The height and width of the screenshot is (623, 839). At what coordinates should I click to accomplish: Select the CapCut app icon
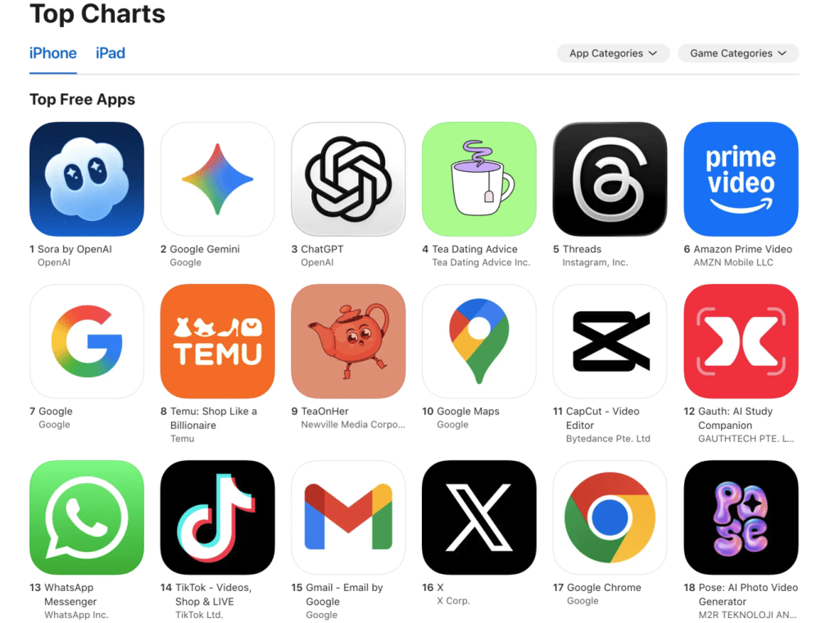tap(610, 341)
